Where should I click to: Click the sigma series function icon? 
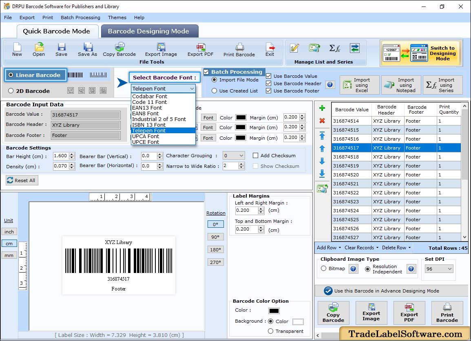[x=335, y=48]
